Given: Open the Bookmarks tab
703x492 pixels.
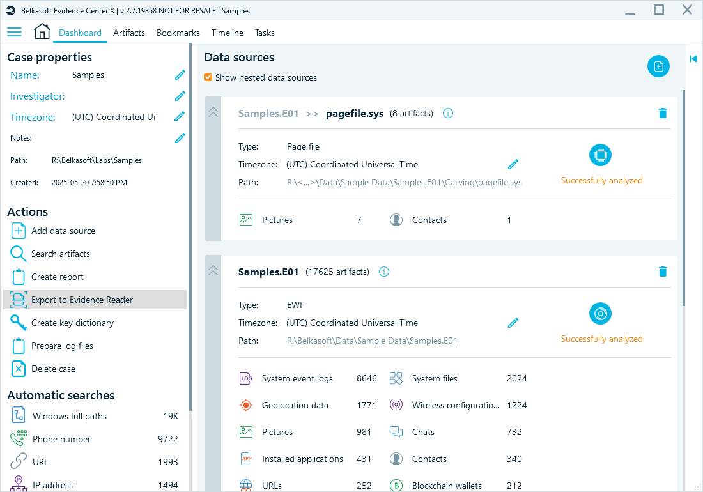Looking at the screenshot, I should point(178,33).
